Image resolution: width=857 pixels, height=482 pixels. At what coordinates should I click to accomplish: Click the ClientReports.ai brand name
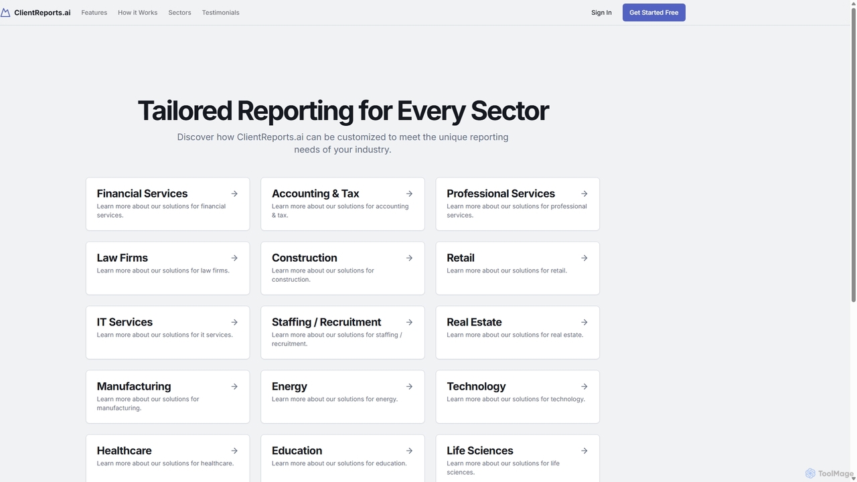pos(42,13)
